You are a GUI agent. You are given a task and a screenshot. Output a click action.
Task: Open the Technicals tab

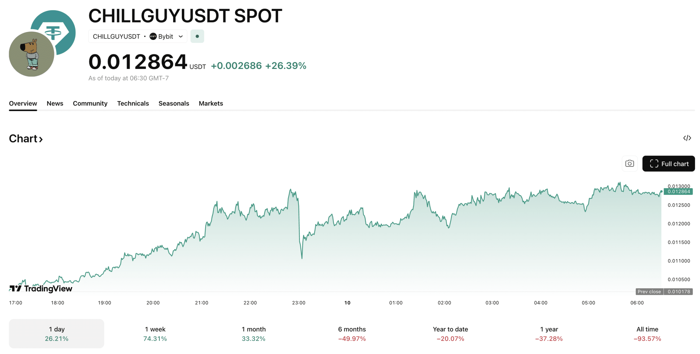click(x=133, y=103)
